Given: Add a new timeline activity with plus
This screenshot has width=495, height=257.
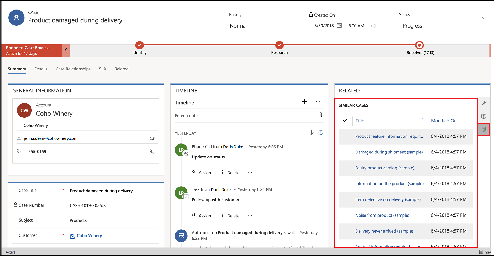Looking at the screenshot, I should (x=304, y=102).
